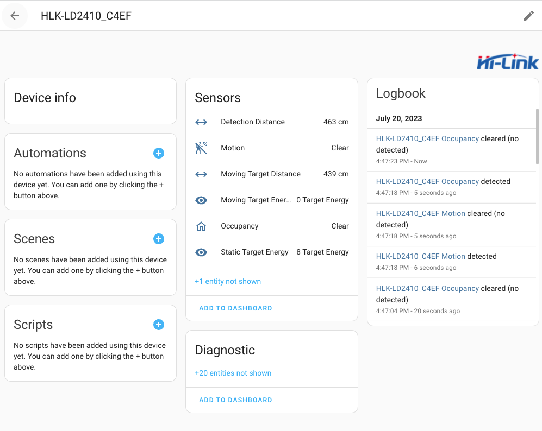Screen dimensions: 542x431
Task: Click the Hi-Link logo image
Action: click(x=507, y=61)
